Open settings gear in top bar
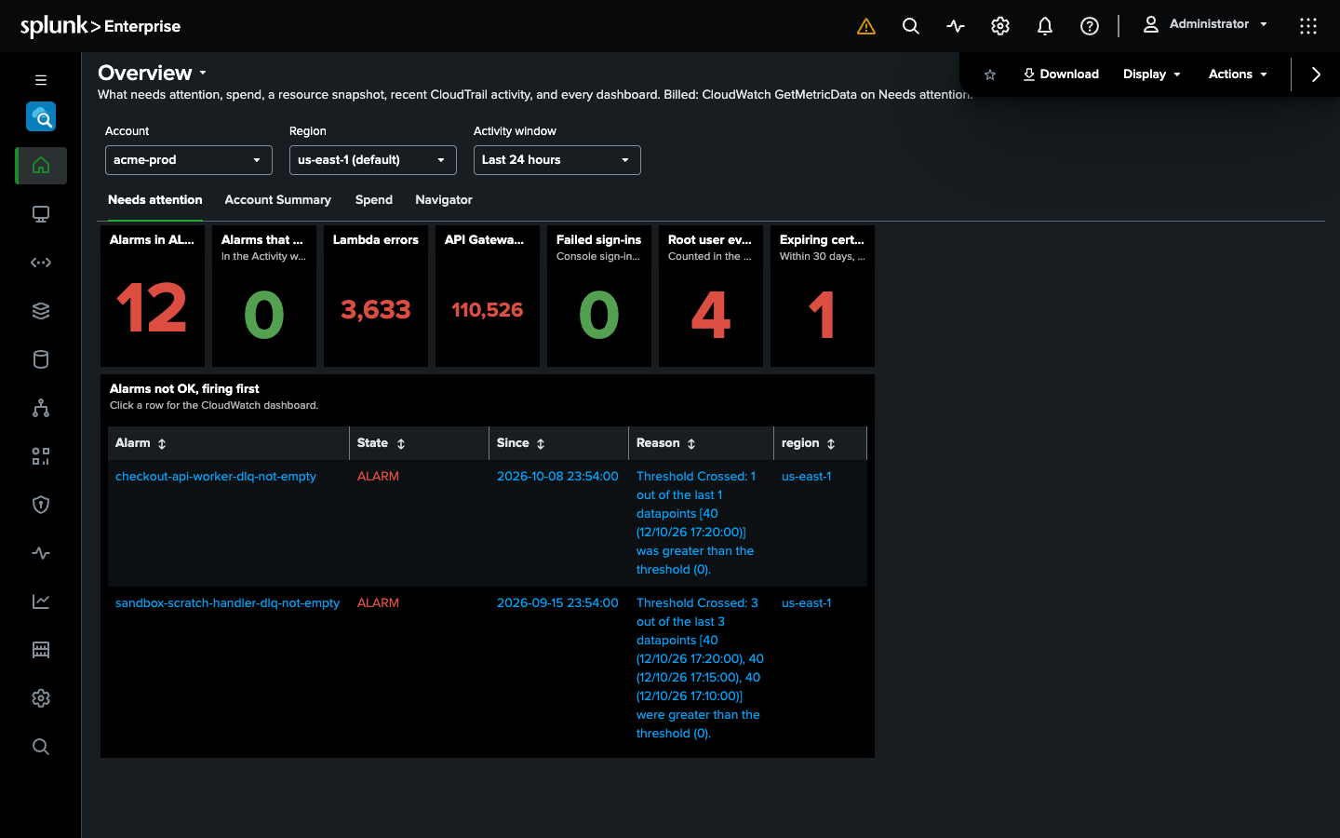The height and width of the screenshot is (838, 1340). [x=1000, y=26]
